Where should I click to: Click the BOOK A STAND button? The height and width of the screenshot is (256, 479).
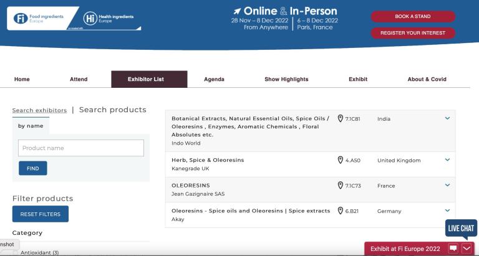tap(413, 16)
